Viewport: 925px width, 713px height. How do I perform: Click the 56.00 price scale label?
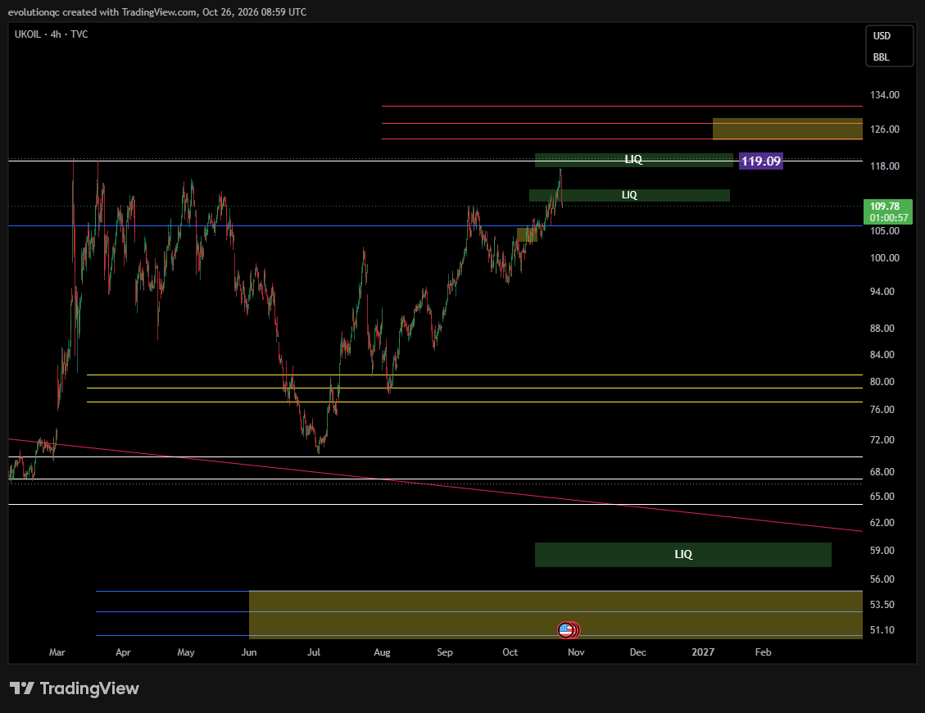click(882, 579)
